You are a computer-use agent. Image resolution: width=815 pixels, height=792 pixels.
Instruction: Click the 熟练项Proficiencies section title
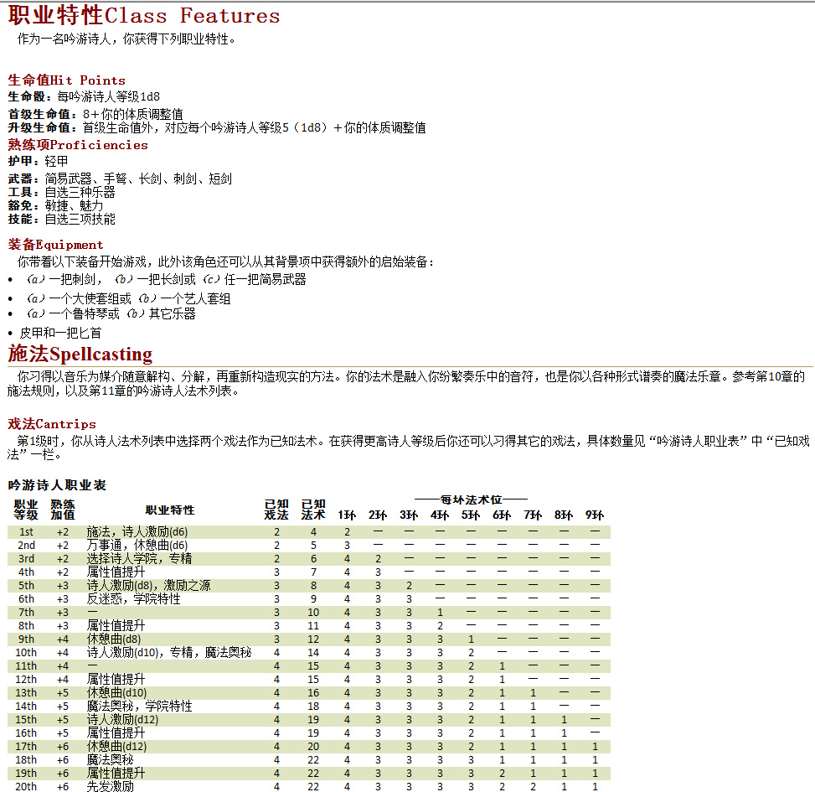click(x=78, y=144)
